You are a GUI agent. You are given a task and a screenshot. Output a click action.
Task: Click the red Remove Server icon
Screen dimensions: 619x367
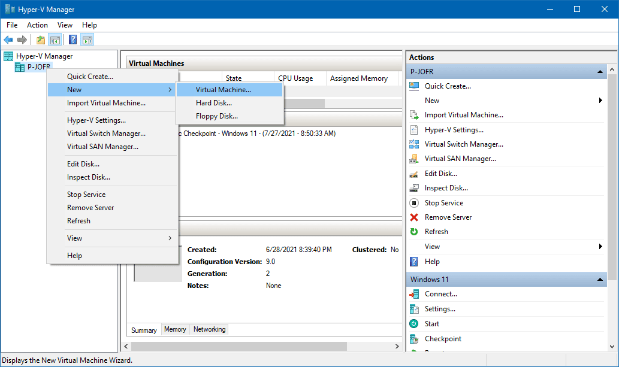pyautogui.click(x=414, y=217)
